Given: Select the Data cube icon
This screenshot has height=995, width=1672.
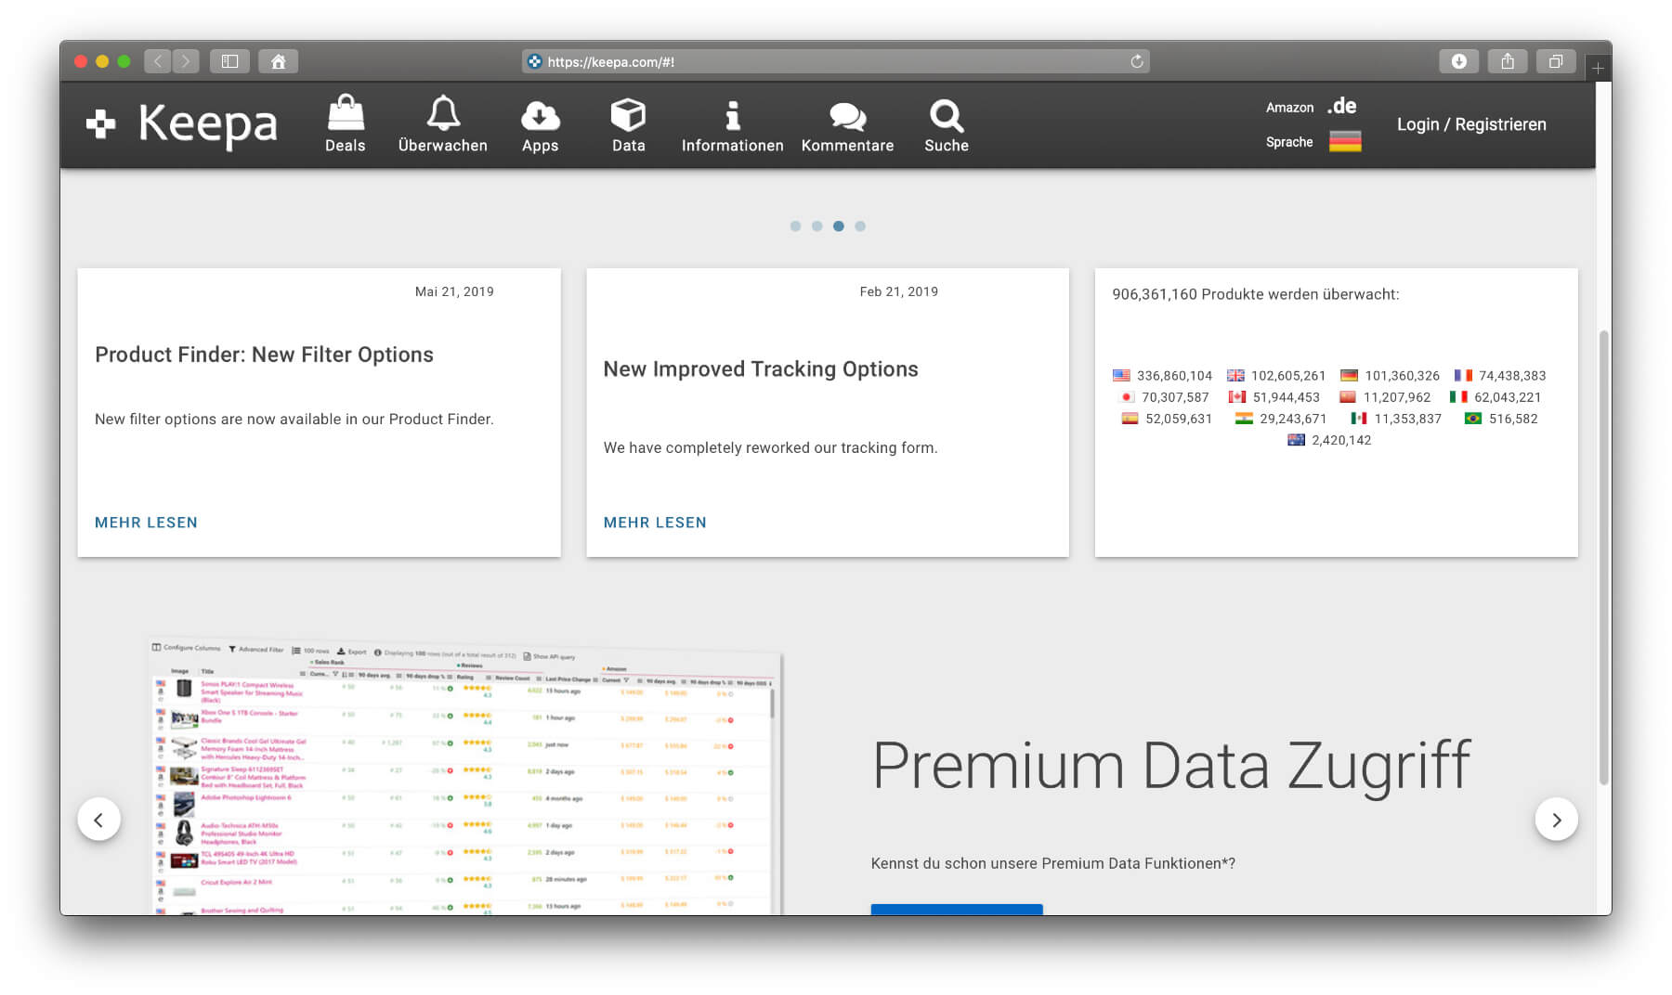Looking at the screenshot, I should 628,115.
